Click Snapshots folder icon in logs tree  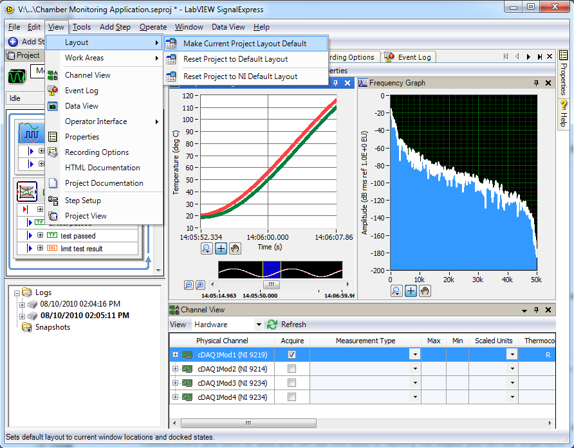point(27,327)
